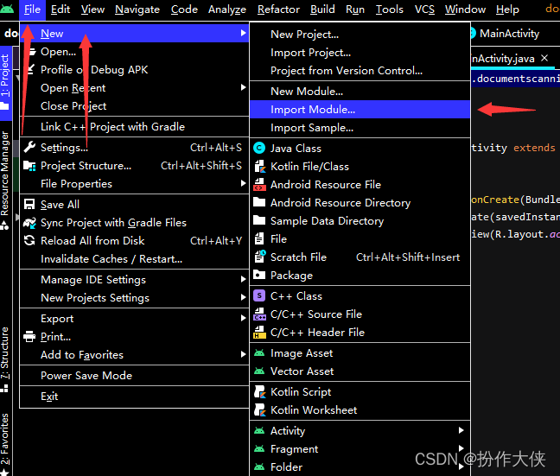
Task: Click the Print printer icon
Action: (x=29, y=336)
